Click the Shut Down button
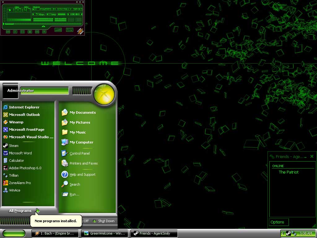 point(104,221)
